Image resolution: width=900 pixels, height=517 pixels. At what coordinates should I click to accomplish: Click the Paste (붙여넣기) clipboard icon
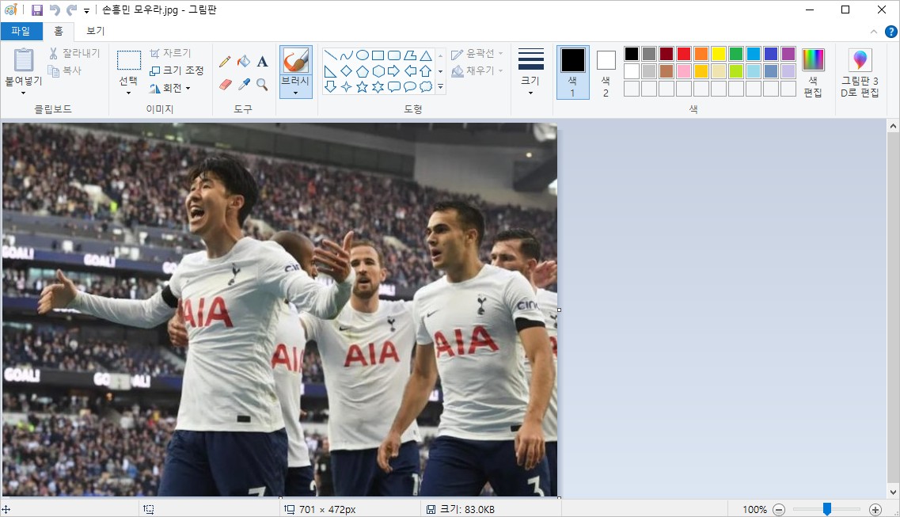[24, 59]
